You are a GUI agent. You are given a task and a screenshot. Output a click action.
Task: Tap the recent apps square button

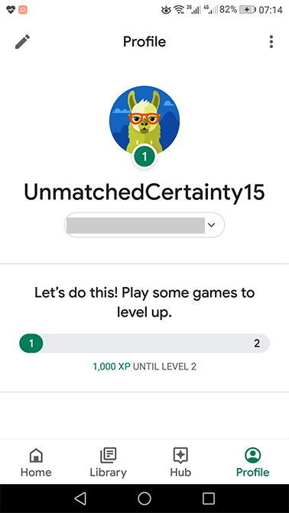pyautogui.click(x=209, y=498)
